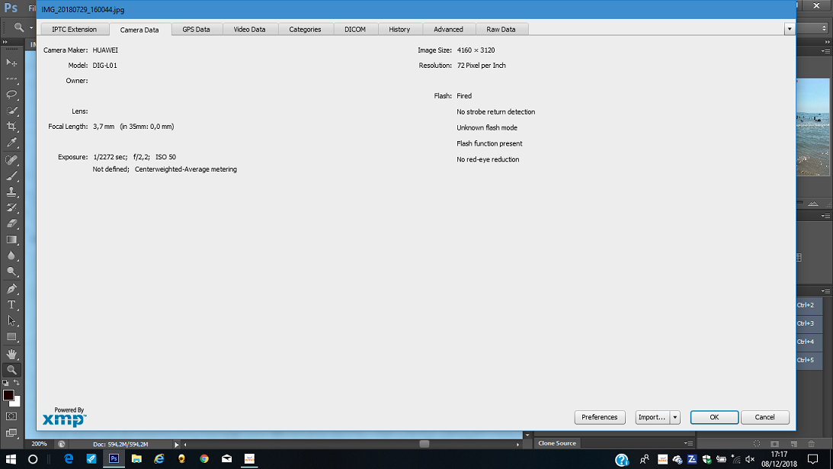Click the foreground color swatch
The height and width of the screenshot is (469, 833).
point(8,395)
